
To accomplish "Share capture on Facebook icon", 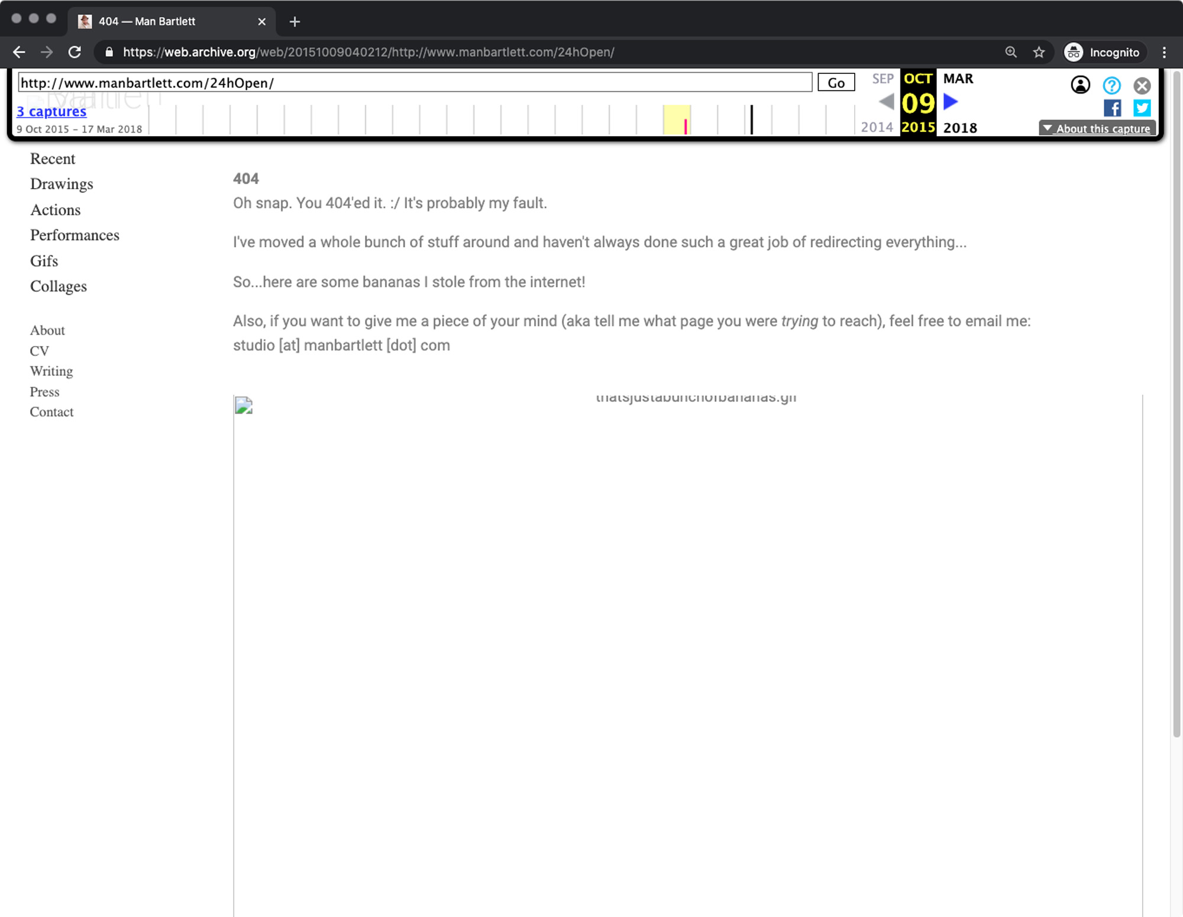I will [1112, 108].
